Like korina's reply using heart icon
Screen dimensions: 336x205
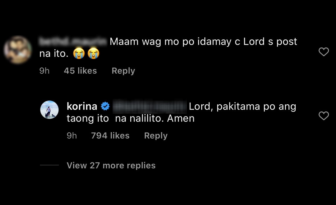[x=324, y=116]
